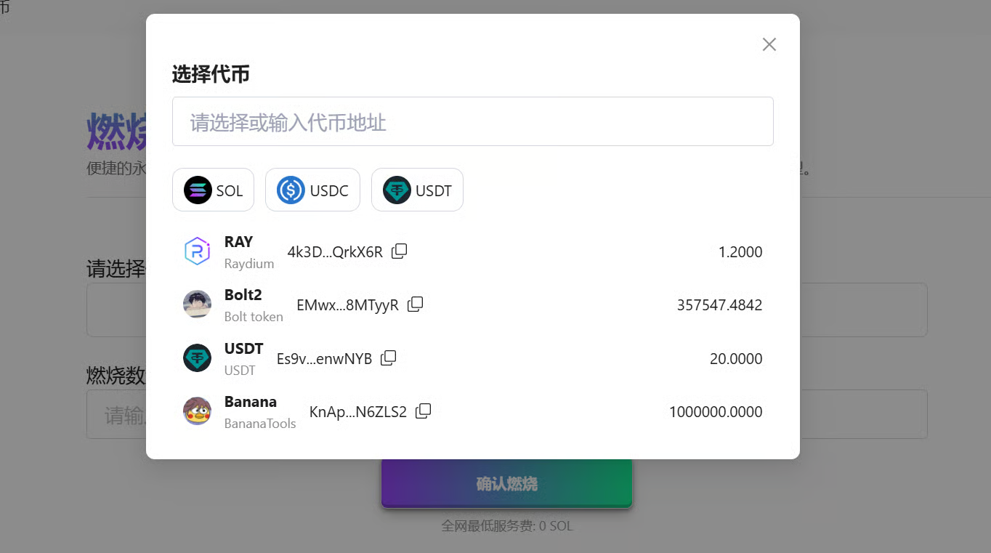Close the token selection dialog

pos(769,44)
